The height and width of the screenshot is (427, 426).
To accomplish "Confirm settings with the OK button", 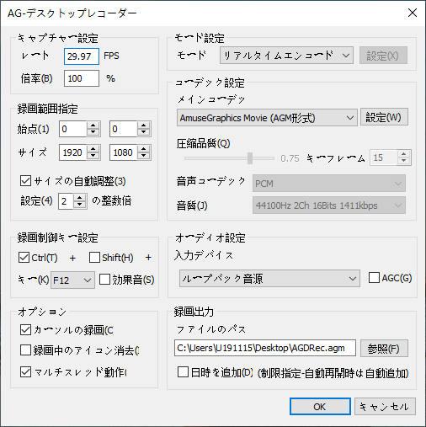I will pos(320,406).
